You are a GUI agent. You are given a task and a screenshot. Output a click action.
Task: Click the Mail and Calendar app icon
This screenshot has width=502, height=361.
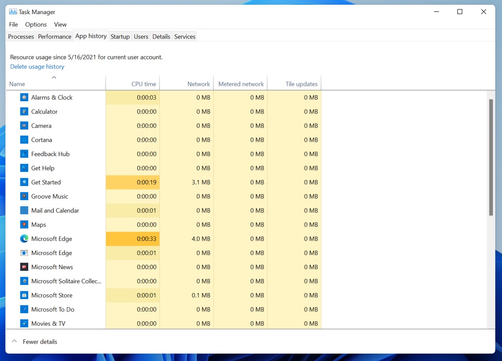click(24, 210)
